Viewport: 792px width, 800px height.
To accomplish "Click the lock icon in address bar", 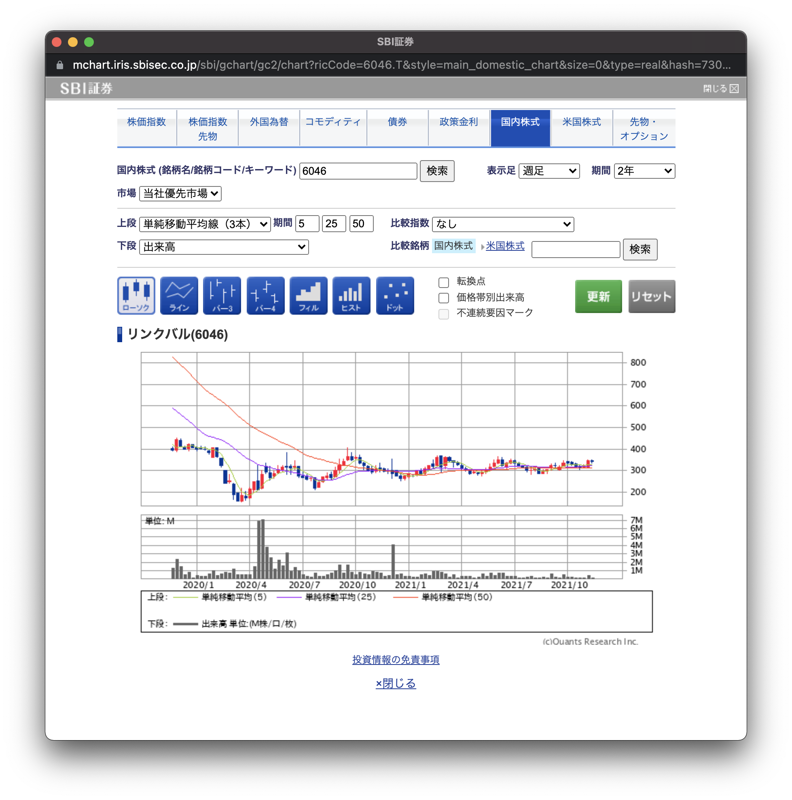I will tap(59, 65).
